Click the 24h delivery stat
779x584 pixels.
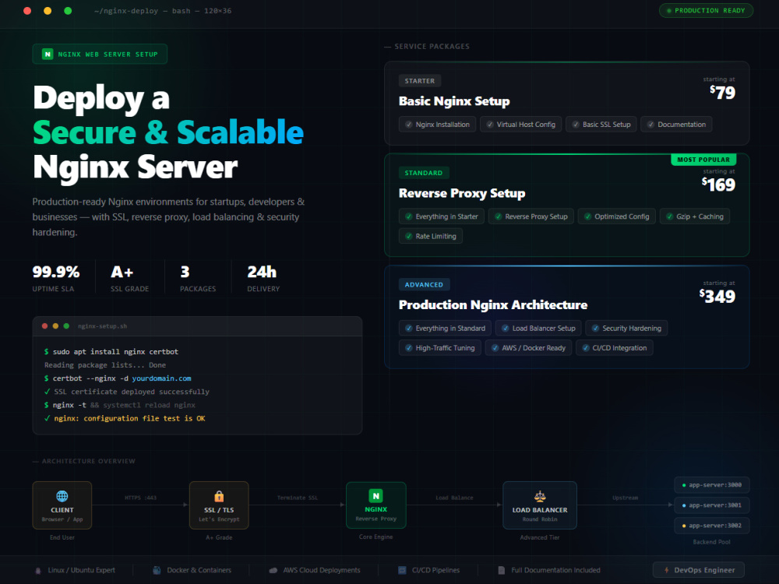[x=263, y=278]
